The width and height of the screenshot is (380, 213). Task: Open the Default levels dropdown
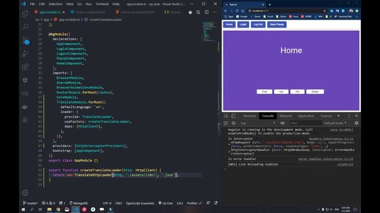coord(335,123)
